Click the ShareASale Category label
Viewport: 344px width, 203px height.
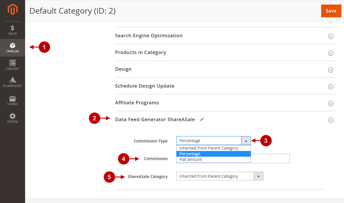[x=148, y=177]
